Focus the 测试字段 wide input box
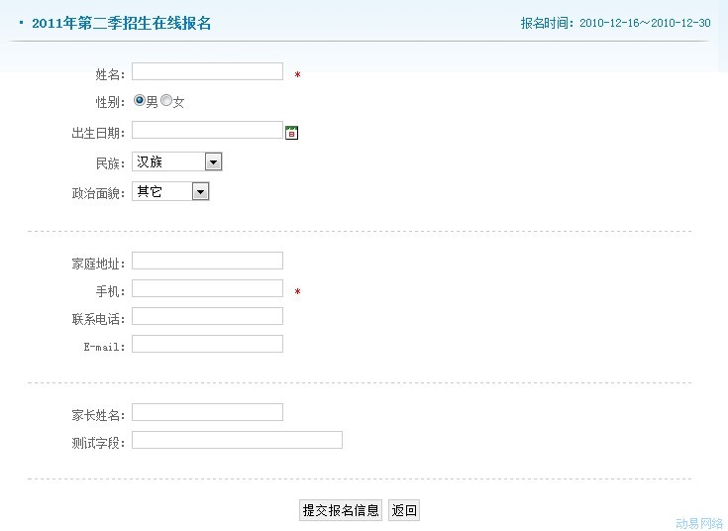The height and width of the screenshot is (531, 728). (237, 440)
